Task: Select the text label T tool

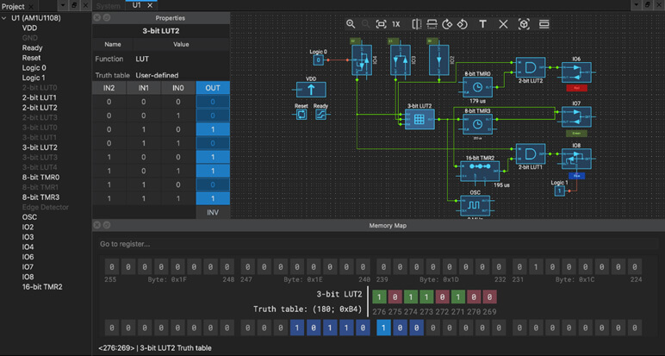Action: 482,25
